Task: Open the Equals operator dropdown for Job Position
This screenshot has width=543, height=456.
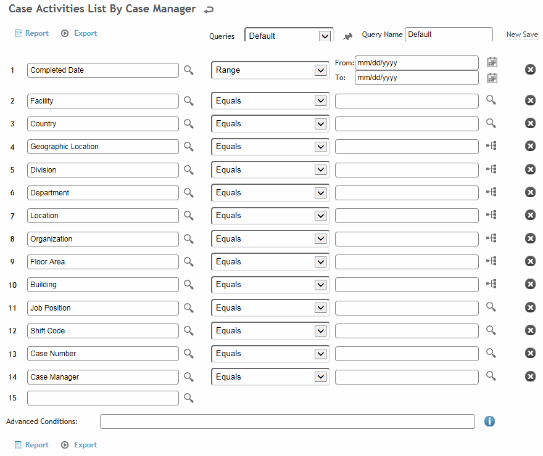Action: click(270, 307)
